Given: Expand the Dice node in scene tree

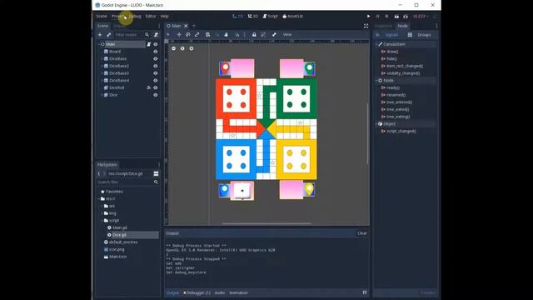Looking at the screenshot, I should [102, 95].
